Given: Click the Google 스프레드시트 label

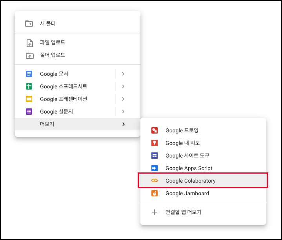Looking at the screenshot, I should click(64, 86).
